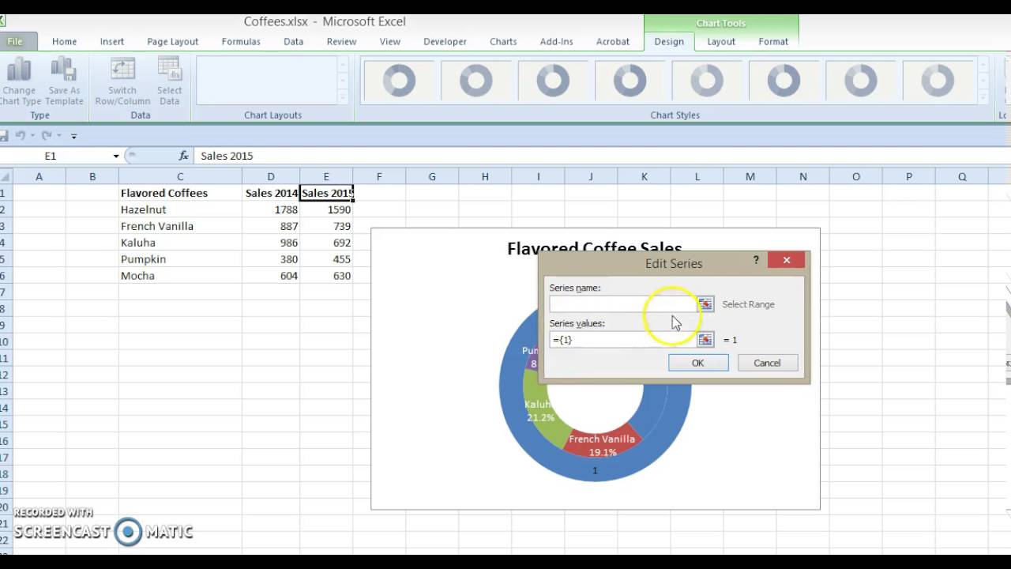Select column A header
Image resolution: width=1011 pixels, height=569 pixels.
point(39,177)
